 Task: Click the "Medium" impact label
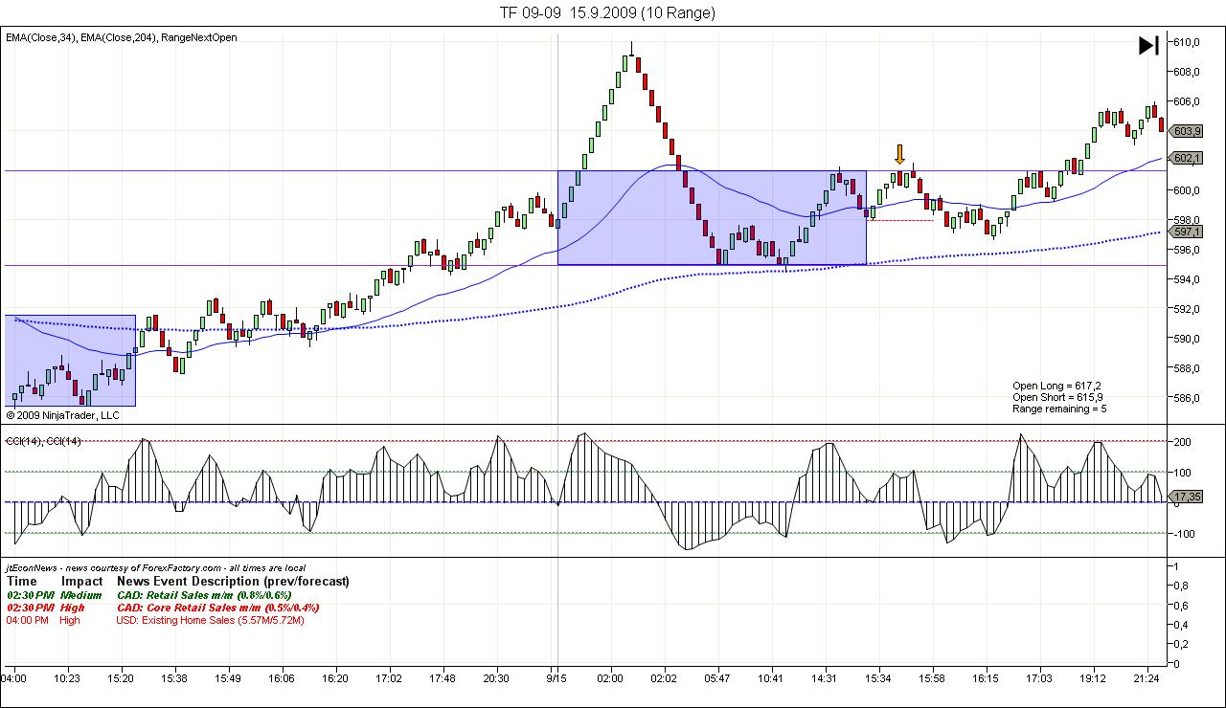click(x=81, y=594)
